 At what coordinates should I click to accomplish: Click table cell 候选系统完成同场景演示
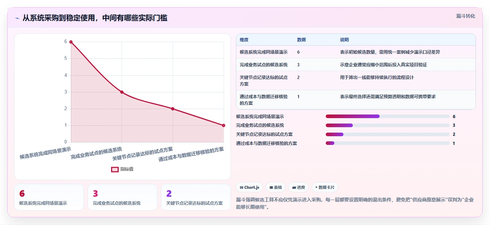263,52
